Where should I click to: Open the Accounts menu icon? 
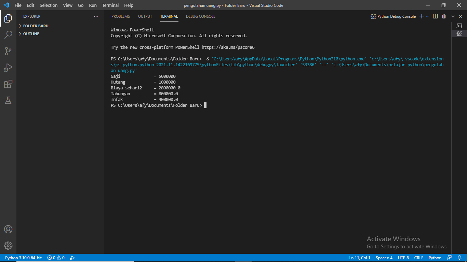(x=8, y=229)
